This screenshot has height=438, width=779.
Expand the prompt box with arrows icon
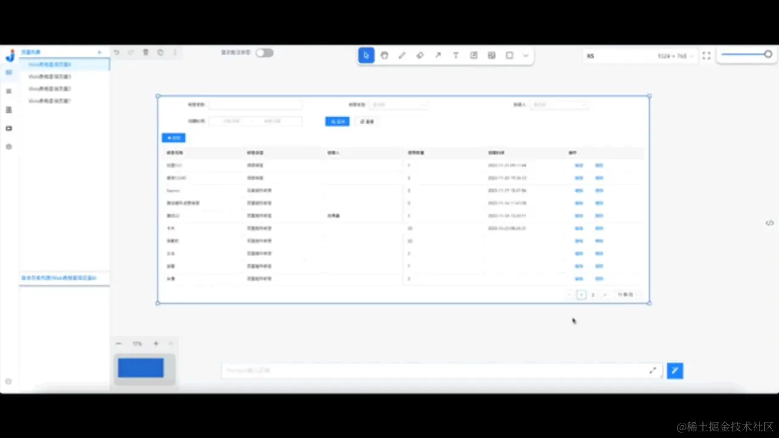[x=653, y=370]
